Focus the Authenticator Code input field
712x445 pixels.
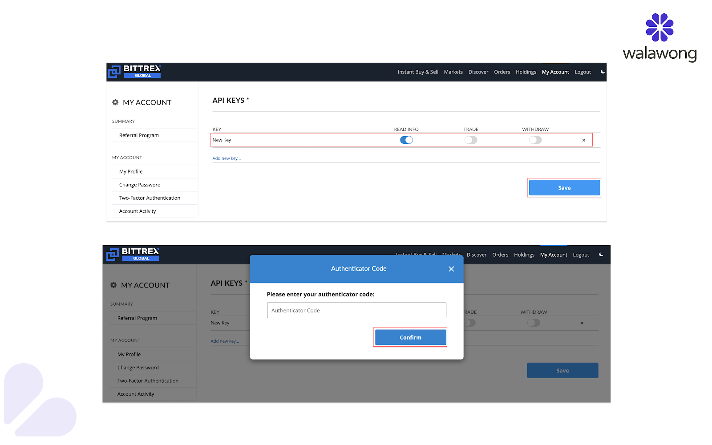point(356,311)
